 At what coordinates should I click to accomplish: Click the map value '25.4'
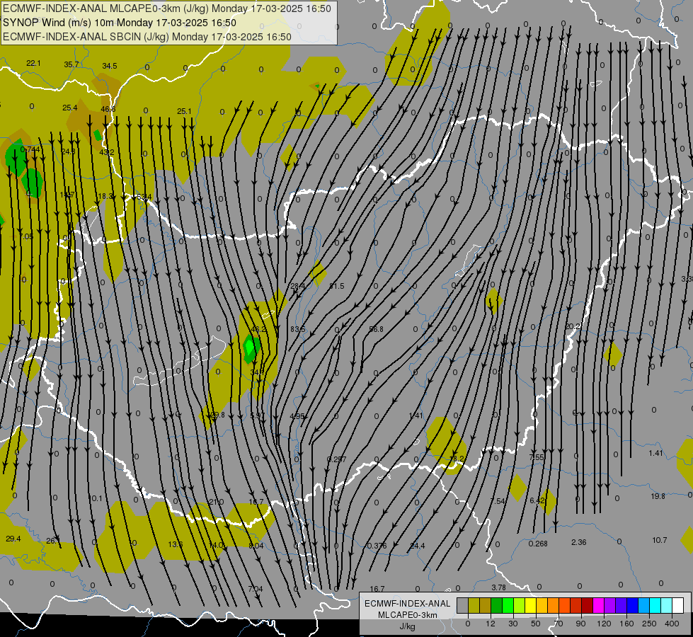(x=70, y=108)
